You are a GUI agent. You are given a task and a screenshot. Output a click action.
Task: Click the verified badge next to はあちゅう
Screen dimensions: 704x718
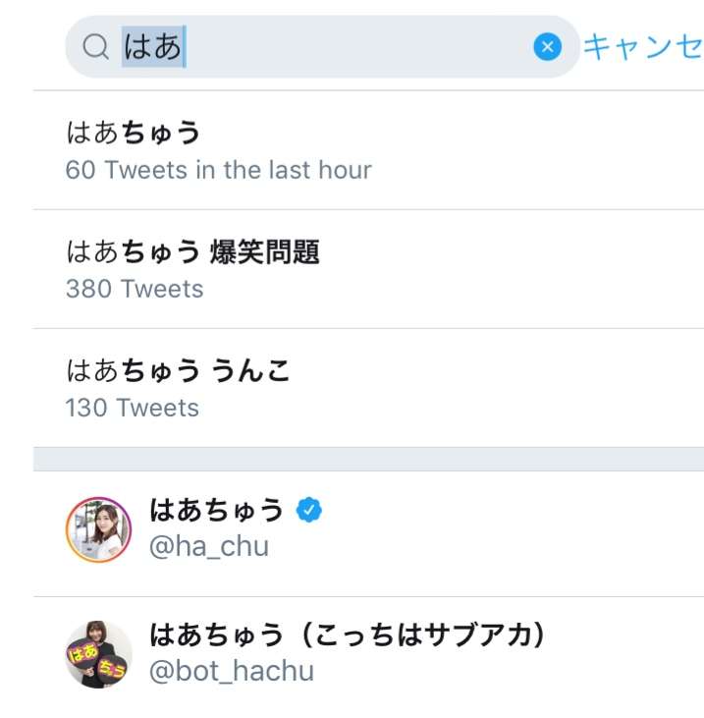point(309,510)
